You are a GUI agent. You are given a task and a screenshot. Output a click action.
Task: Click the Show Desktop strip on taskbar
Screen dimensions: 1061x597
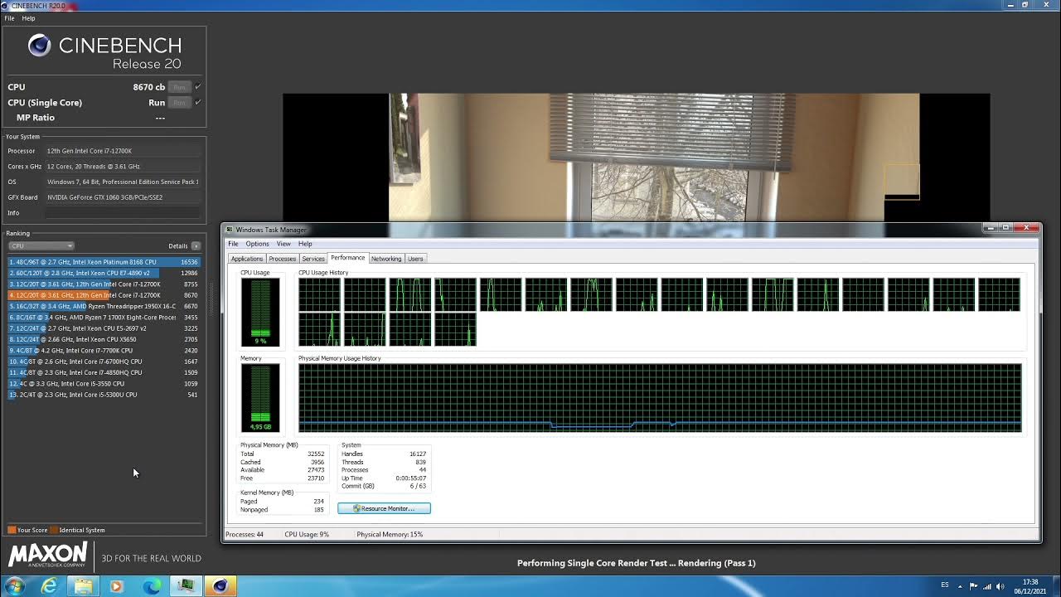tap(1056, 586)
